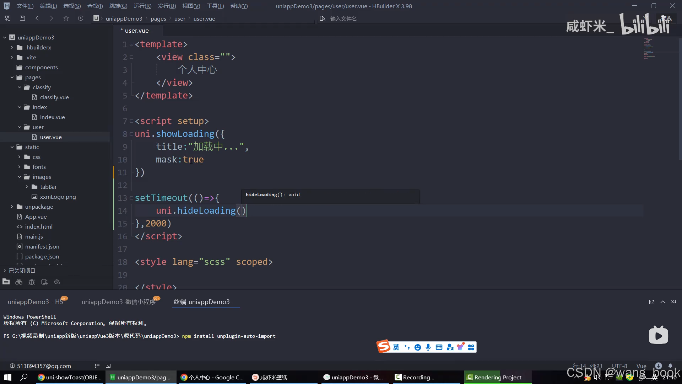This screenshot has height=384, width=682.
Task: Open the browser preview icon in sidebar footer
Action: pyautogui.click(x=57, y=282)
